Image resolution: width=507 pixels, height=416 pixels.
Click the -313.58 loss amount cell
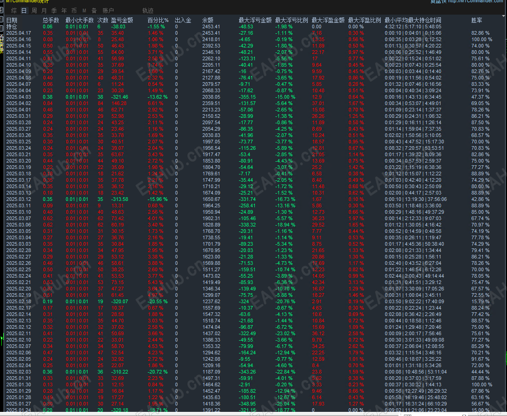pyautogui.click(x=119, y=199)
